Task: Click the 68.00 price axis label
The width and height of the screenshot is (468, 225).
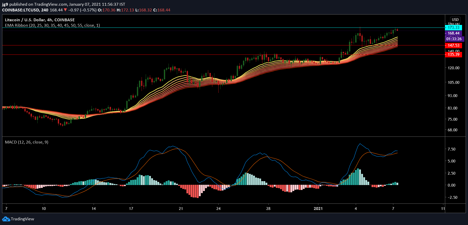Action: pos(452,130)
